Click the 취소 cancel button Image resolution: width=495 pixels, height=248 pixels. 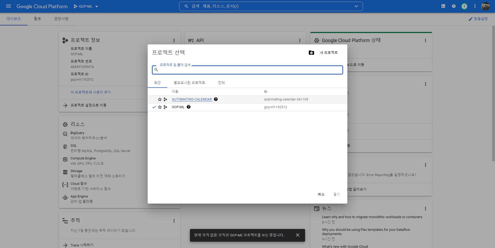click(321, 194)
